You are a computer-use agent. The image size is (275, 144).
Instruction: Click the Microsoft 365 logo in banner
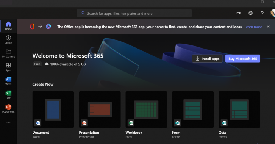pos(48,27)
